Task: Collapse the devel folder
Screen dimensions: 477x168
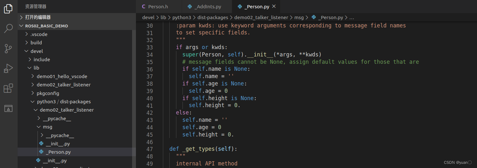Action: 37,51
